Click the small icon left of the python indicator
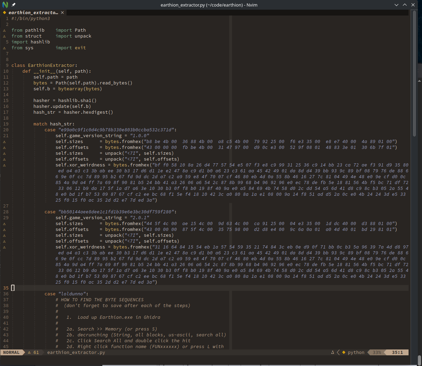The width and height of the screenshot is (422, 366). [x=332, y=353]
